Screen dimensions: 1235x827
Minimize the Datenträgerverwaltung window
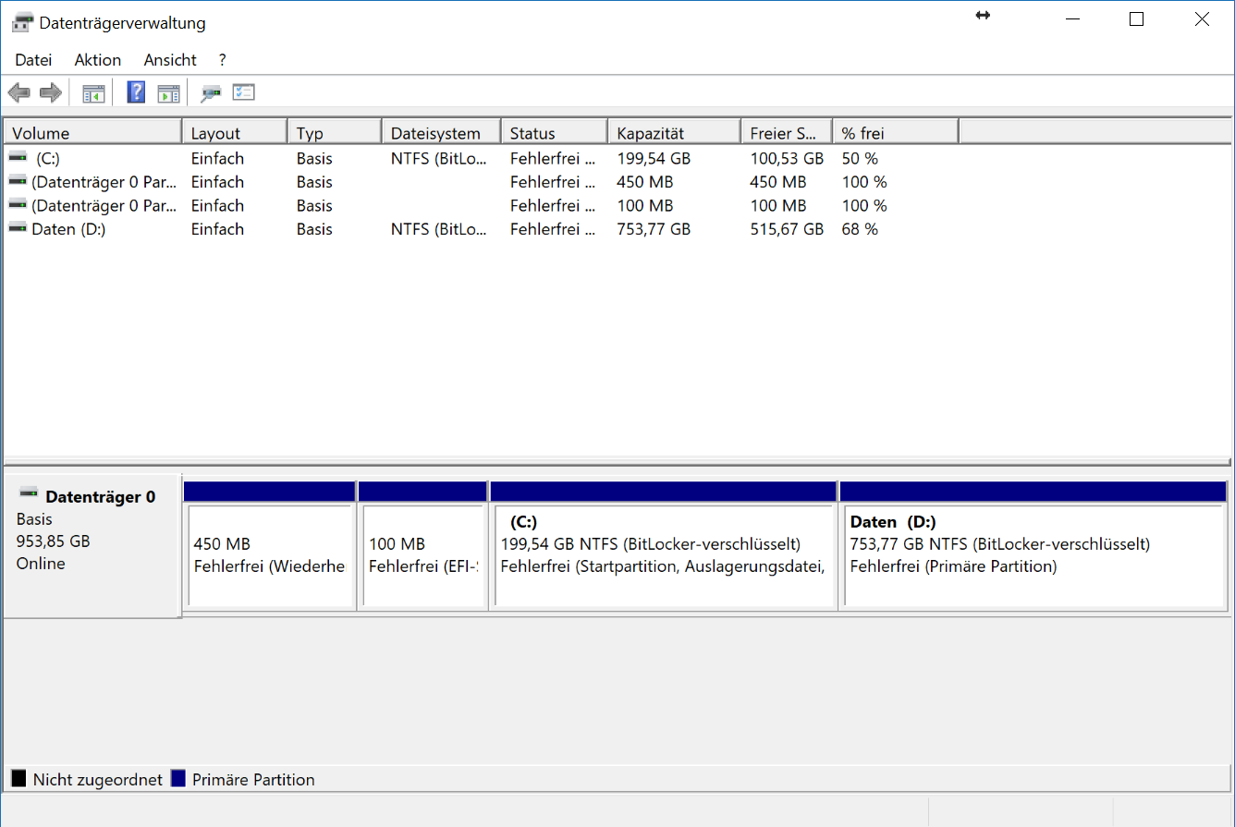tap(1072, 19)
